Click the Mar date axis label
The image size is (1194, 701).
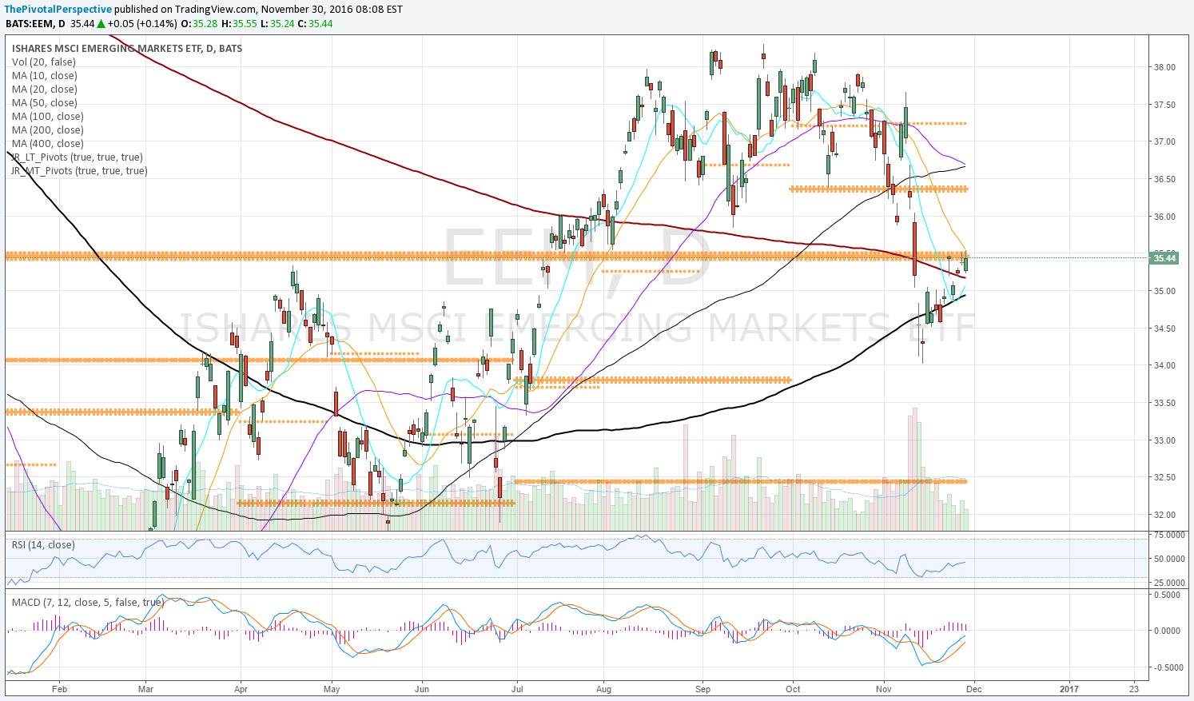[x=145, y=688]
